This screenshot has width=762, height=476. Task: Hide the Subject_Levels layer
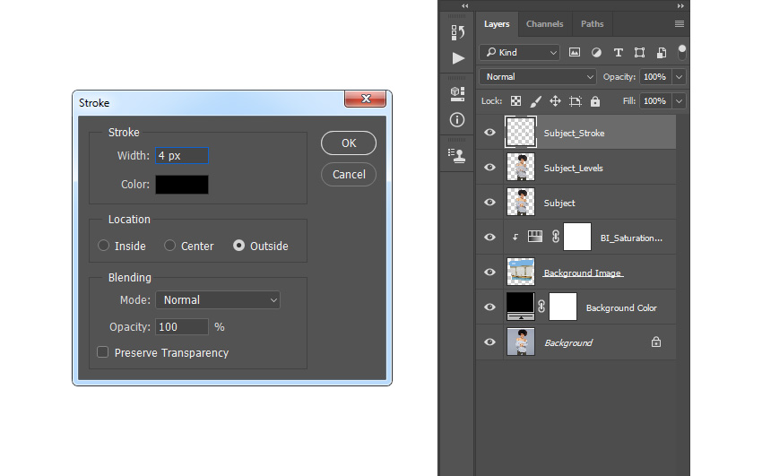coord(489,168)
